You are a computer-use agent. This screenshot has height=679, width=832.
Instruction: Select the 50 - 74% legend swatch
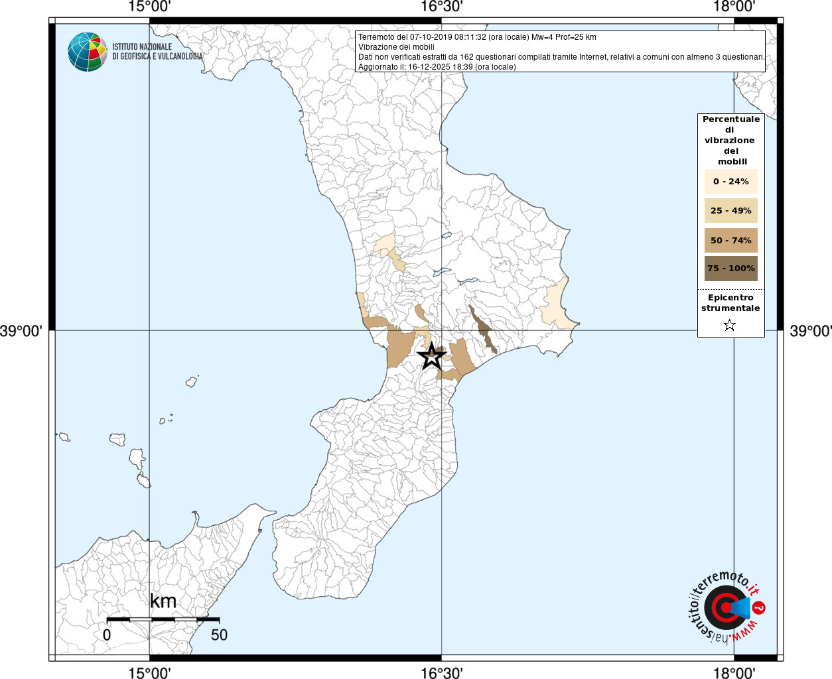(x=731, y=240)
